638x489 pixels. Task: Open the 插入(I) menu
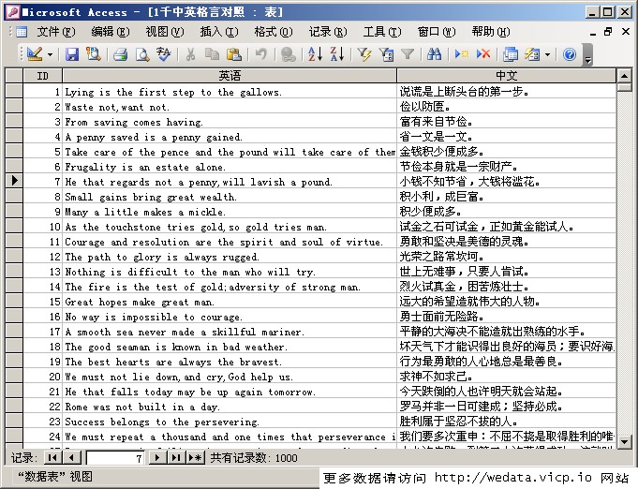219,31
